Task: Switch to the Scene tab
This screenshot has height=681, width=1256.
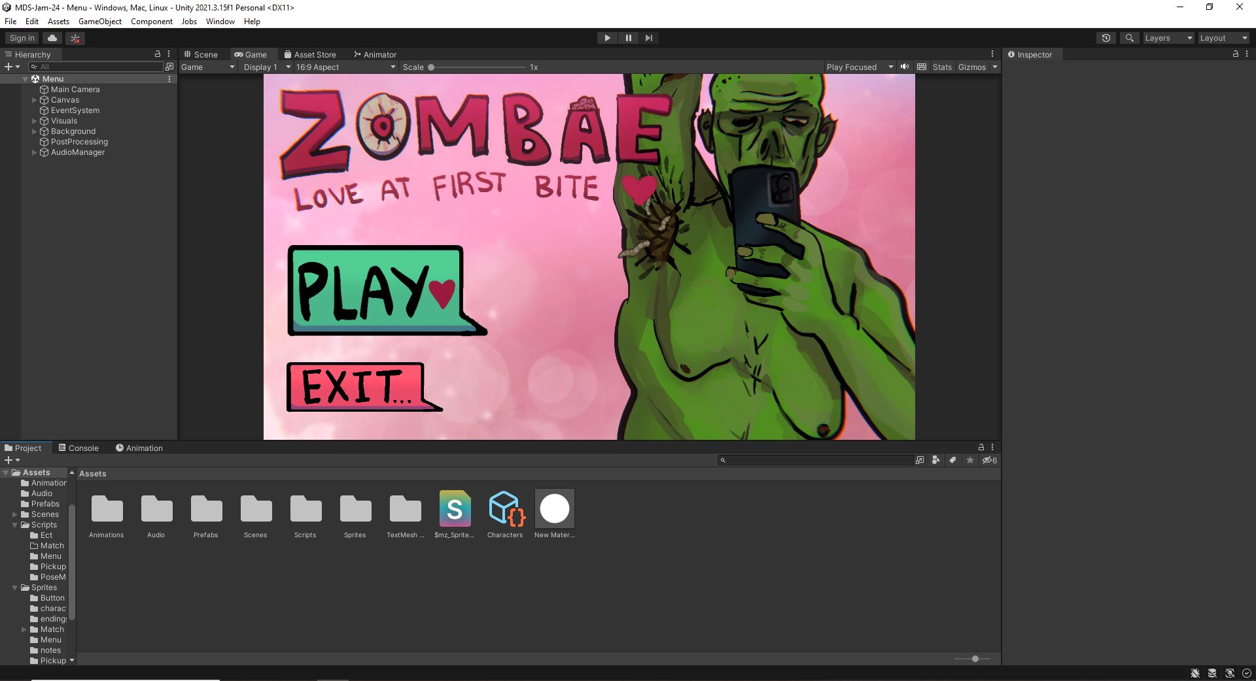Action: click(x=201, y=54)
